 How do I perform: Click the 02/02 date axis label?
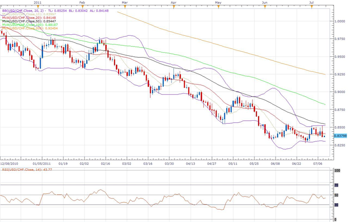[x=84, y=164]
